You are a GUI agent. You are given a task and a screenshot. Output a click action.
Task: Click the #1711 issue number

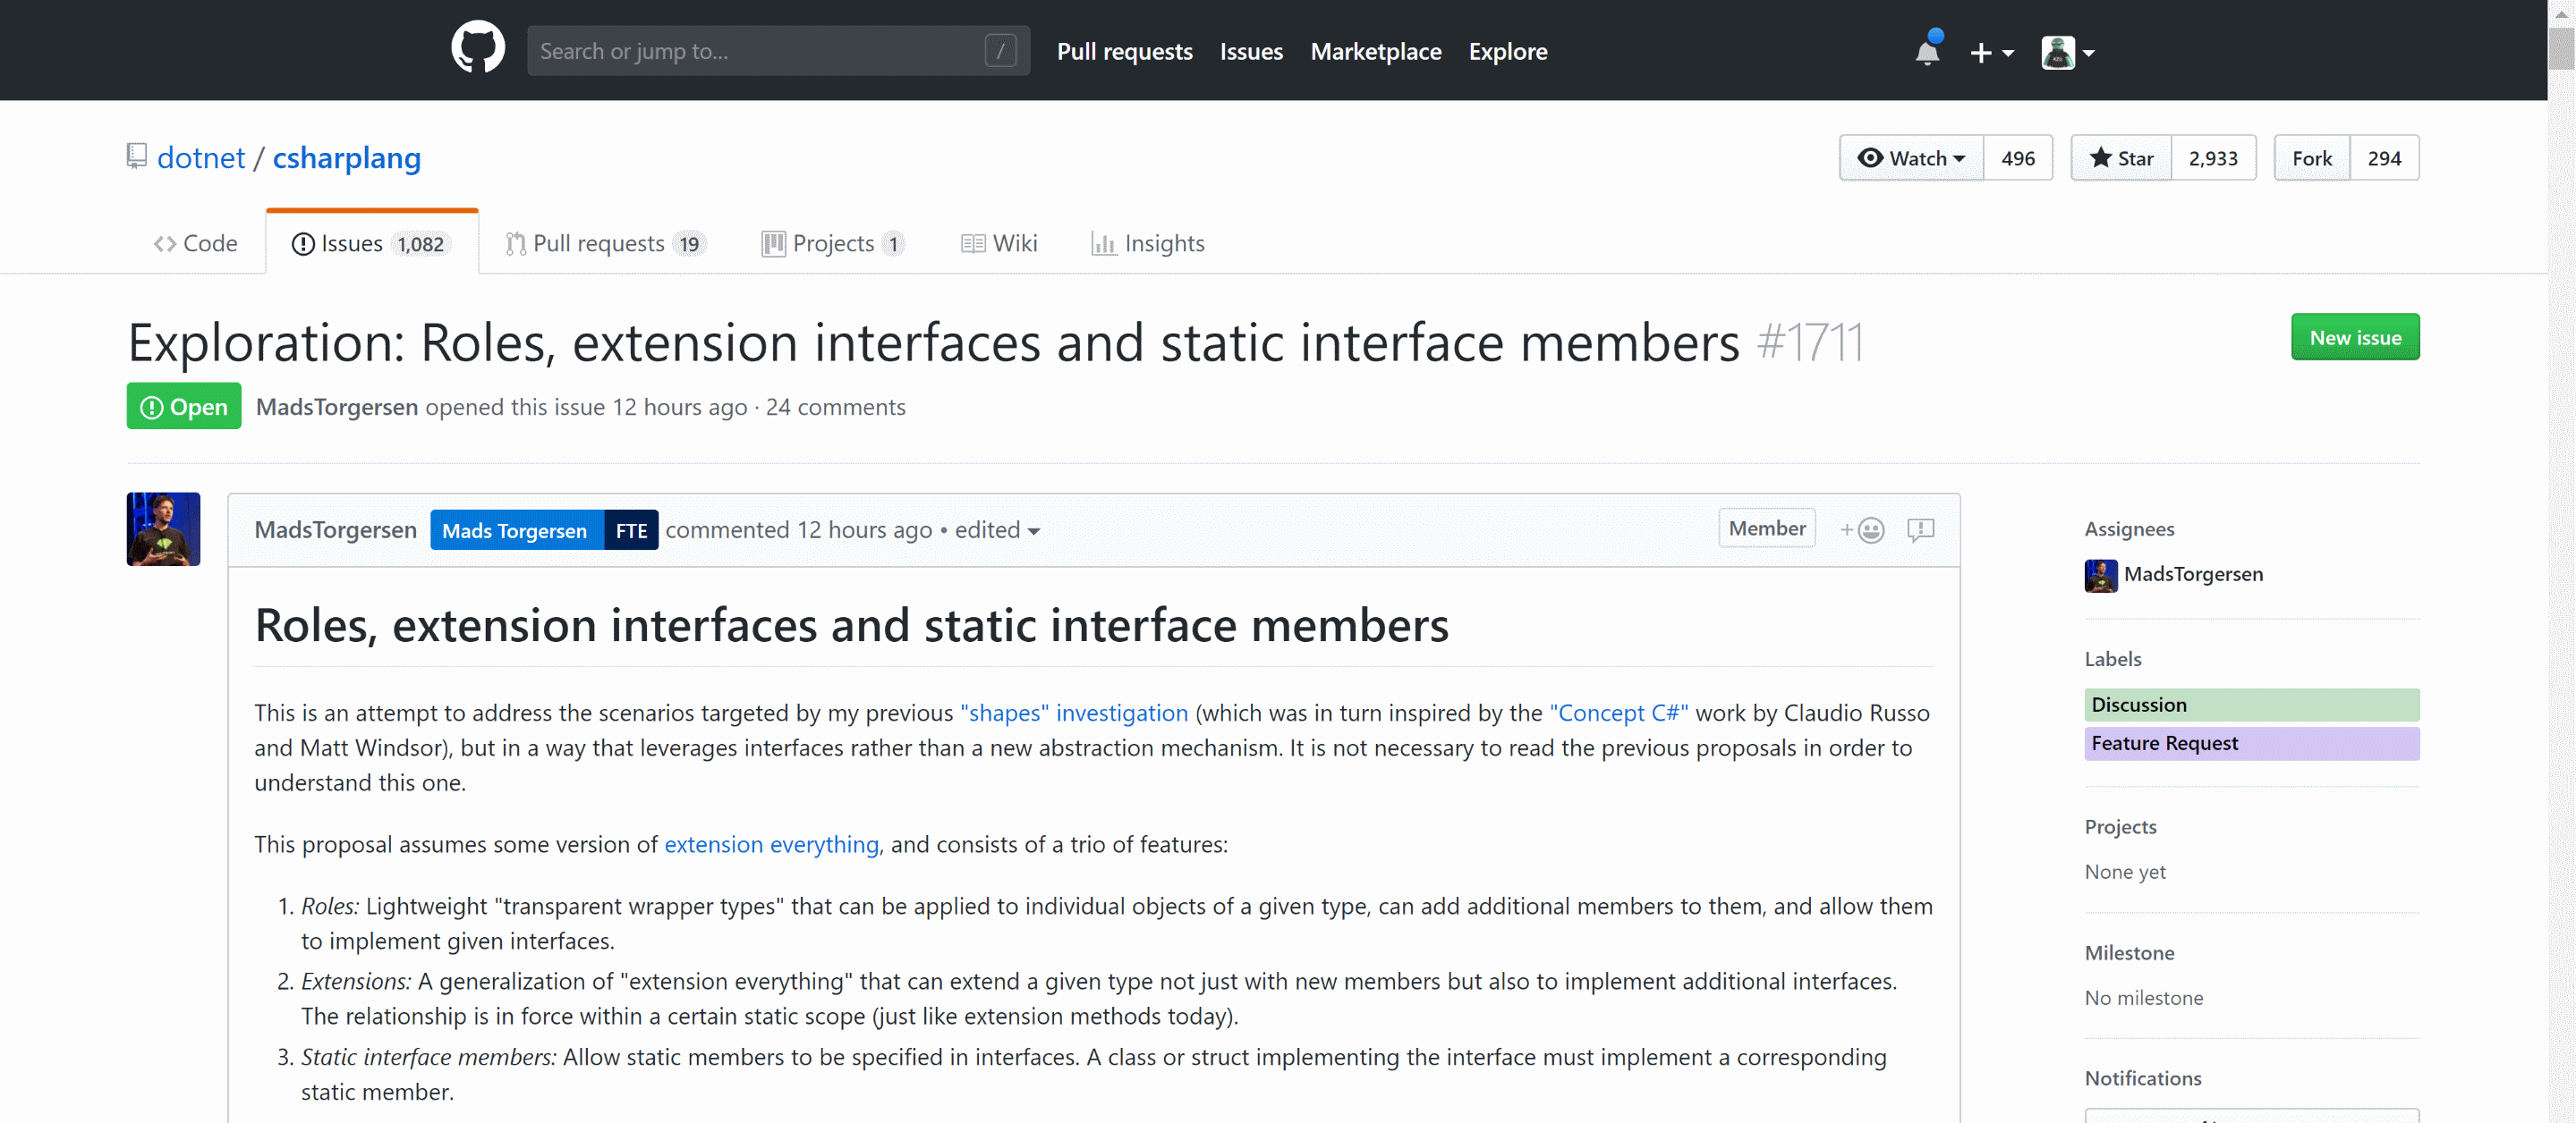[x=1810, y=342]
